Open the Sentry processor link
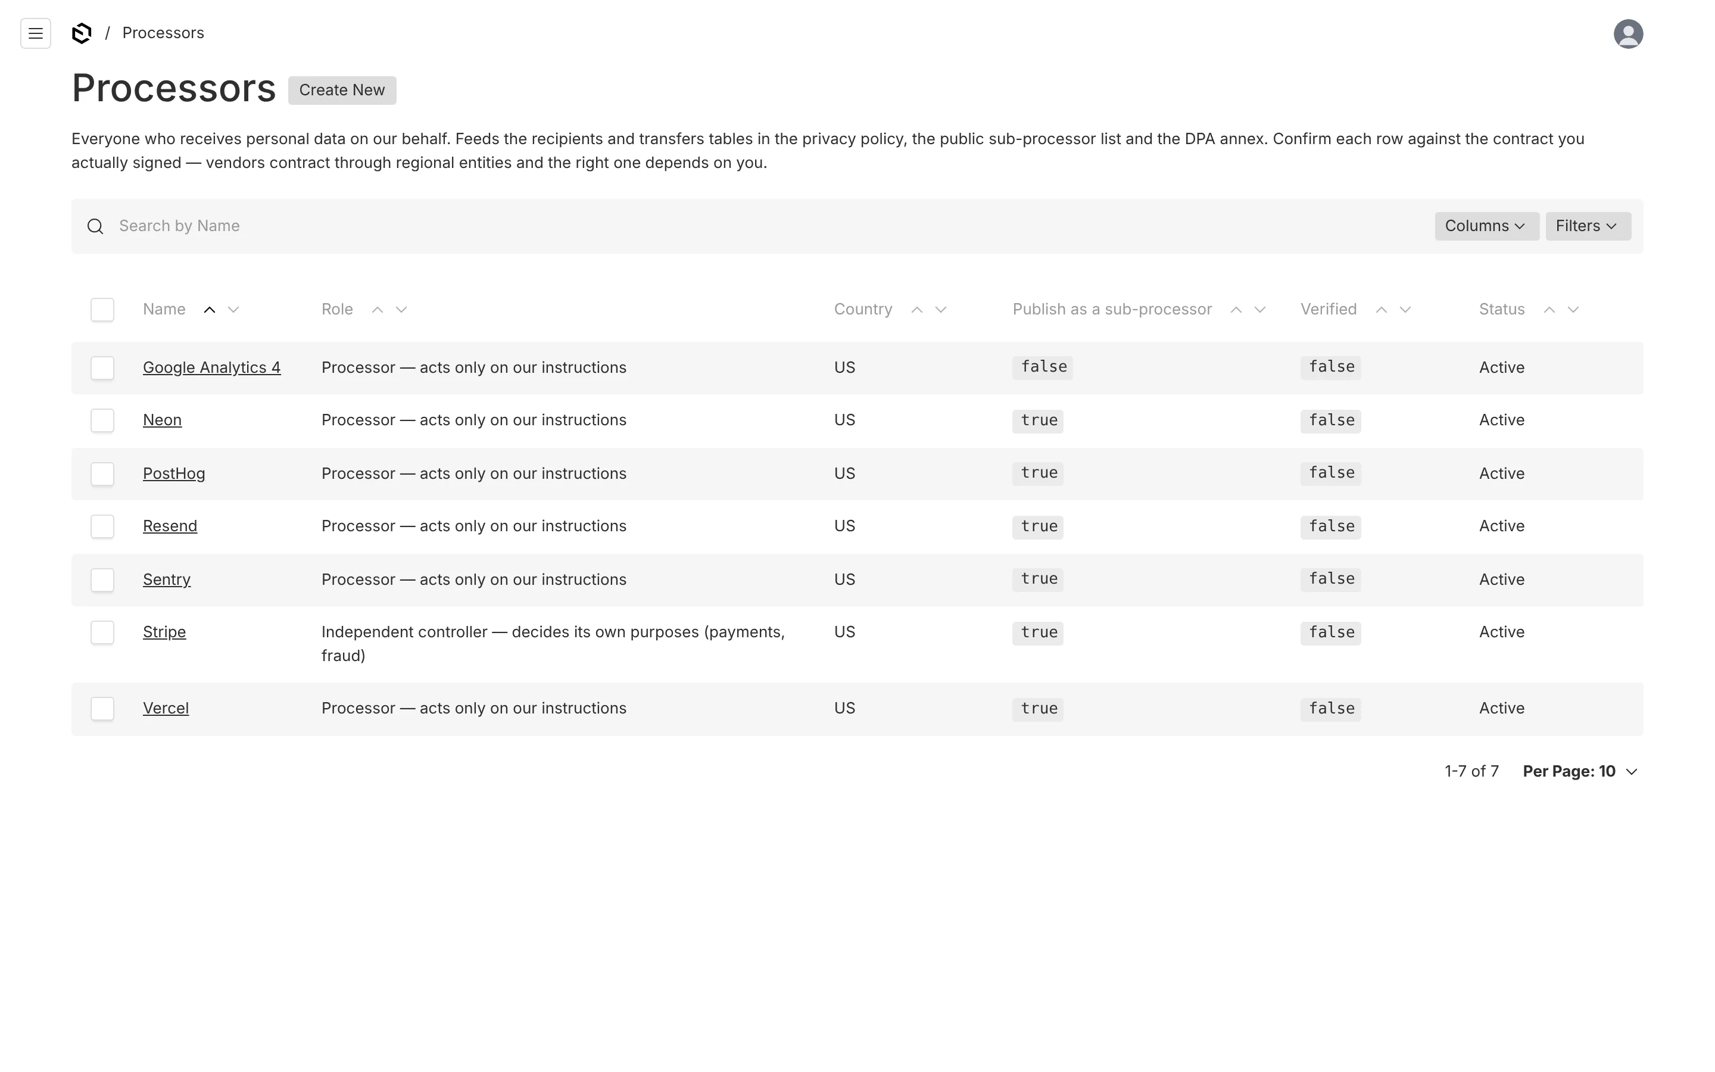 (167, 580)
